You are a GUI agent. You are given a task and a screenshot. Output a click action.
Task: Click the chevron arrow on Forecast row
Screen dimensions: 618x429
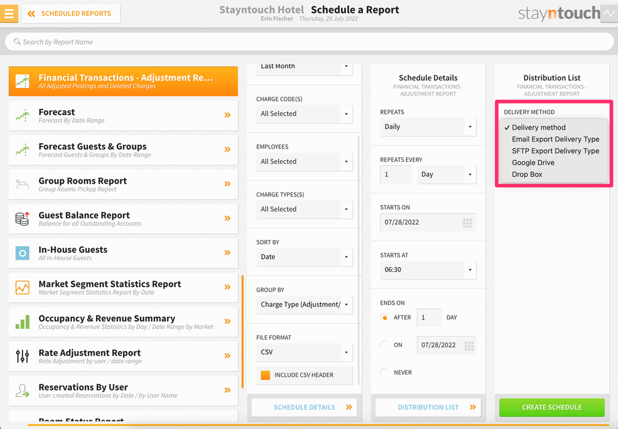[x=228, y=115]
